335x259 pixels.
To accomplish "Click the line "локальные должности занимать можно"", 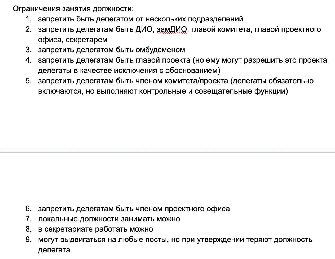I will click(x=109, y=219).
